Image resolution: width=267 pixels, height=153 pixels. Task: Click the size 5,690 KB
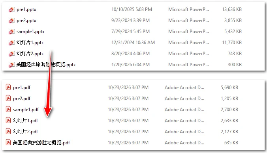229,88
